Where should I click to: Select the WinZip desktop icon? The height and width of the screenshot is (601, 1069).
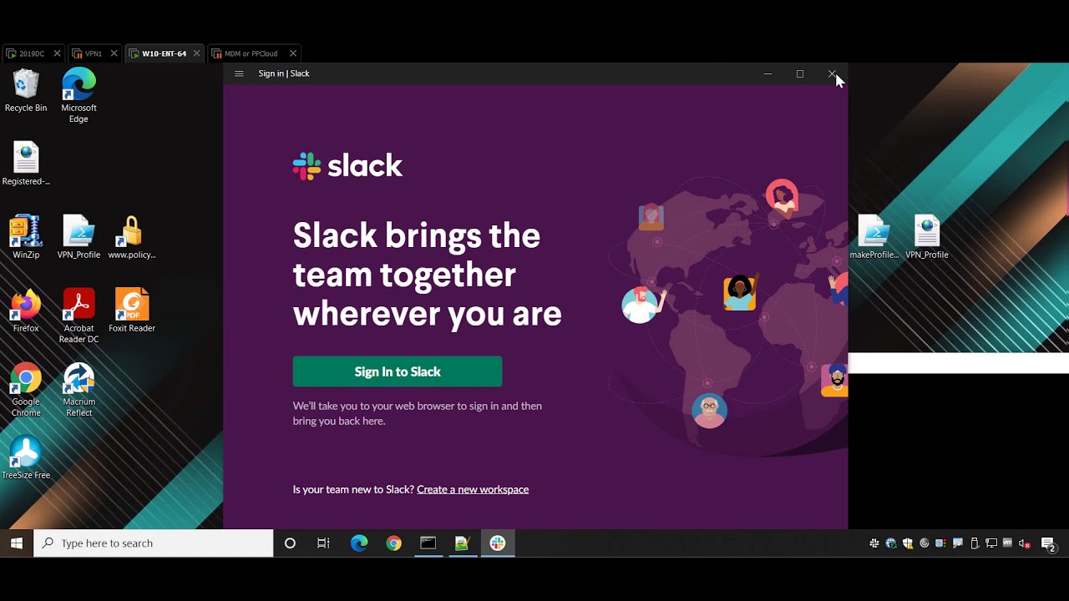tap(26, 237)
